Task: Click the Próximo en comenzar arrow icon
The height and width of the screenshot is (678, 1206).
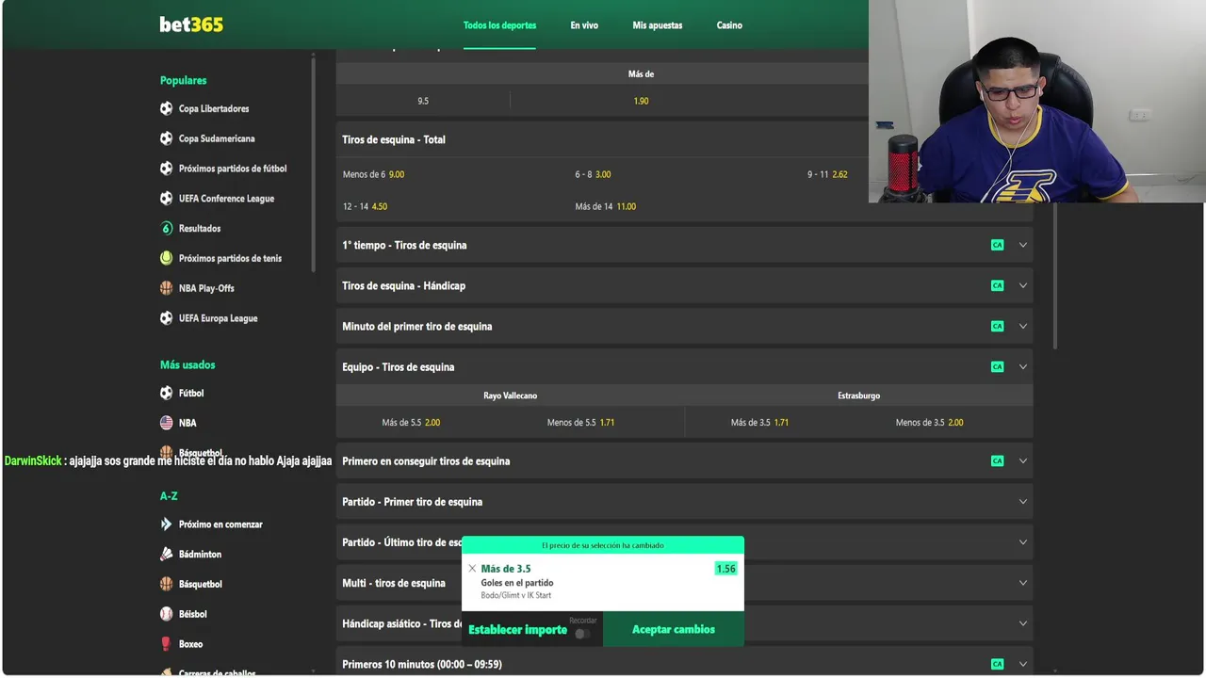Action: 166,525
